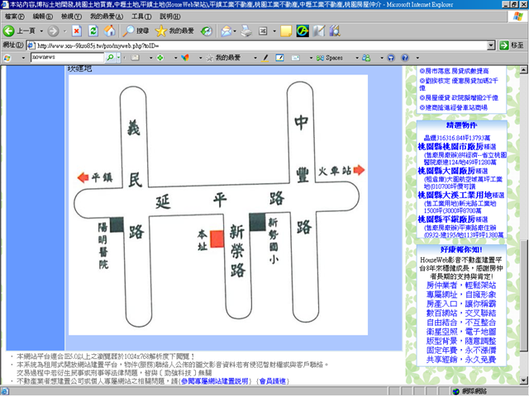Viewport: 529px width, 396px height.
Task: Expand the Back history dropdown arrow
Action: coord(41,31)
